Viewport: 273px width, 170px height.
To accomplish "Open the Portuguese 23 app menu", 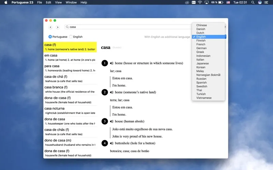I will click(22, 2).
